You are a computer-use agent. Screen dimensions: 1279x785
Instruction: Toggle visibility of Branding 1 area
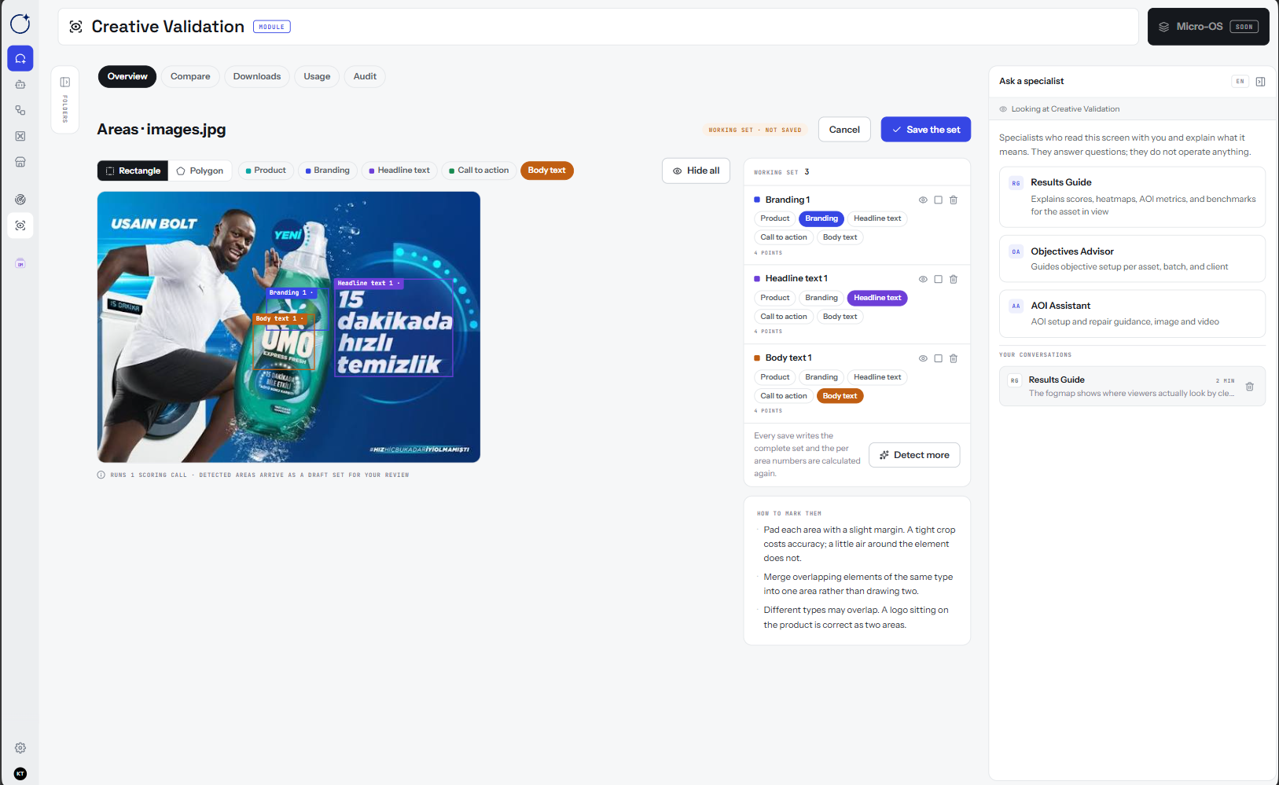[x=923, y=200]
